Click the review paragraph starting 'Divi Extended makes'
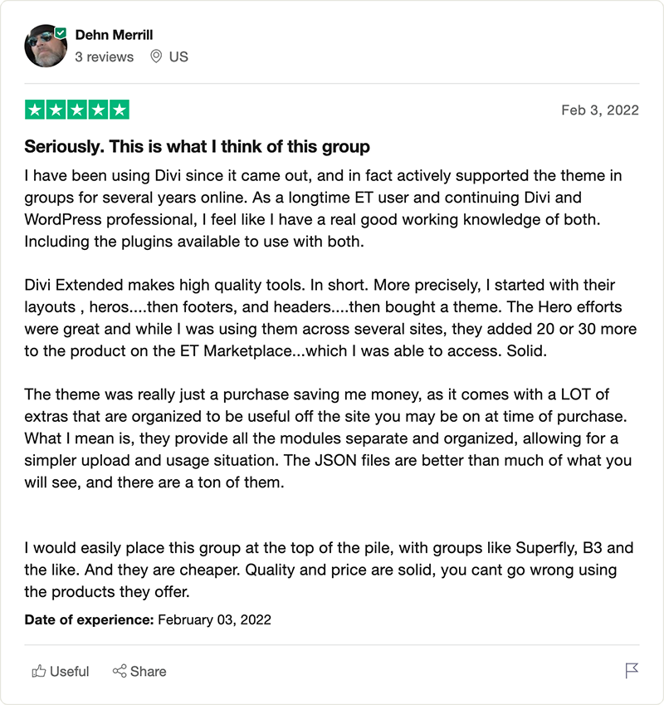Viewport: 664px width, 705px height. click(330, 318)
